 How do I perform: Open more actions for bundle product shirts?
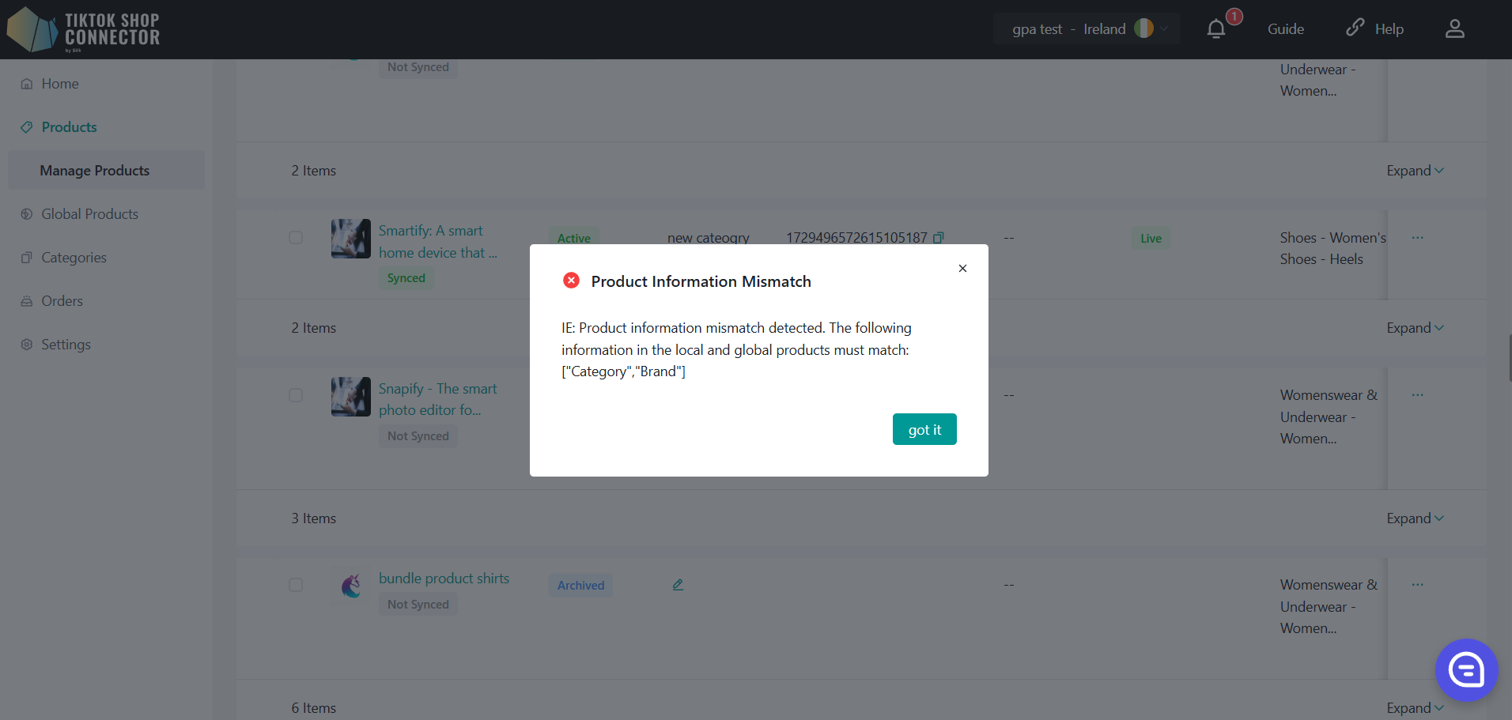[x=1417, y=585]
